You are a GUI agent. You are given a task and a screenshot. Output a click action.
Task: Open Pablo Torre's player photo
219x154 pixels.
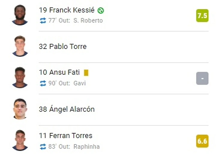tap(20, 46)
